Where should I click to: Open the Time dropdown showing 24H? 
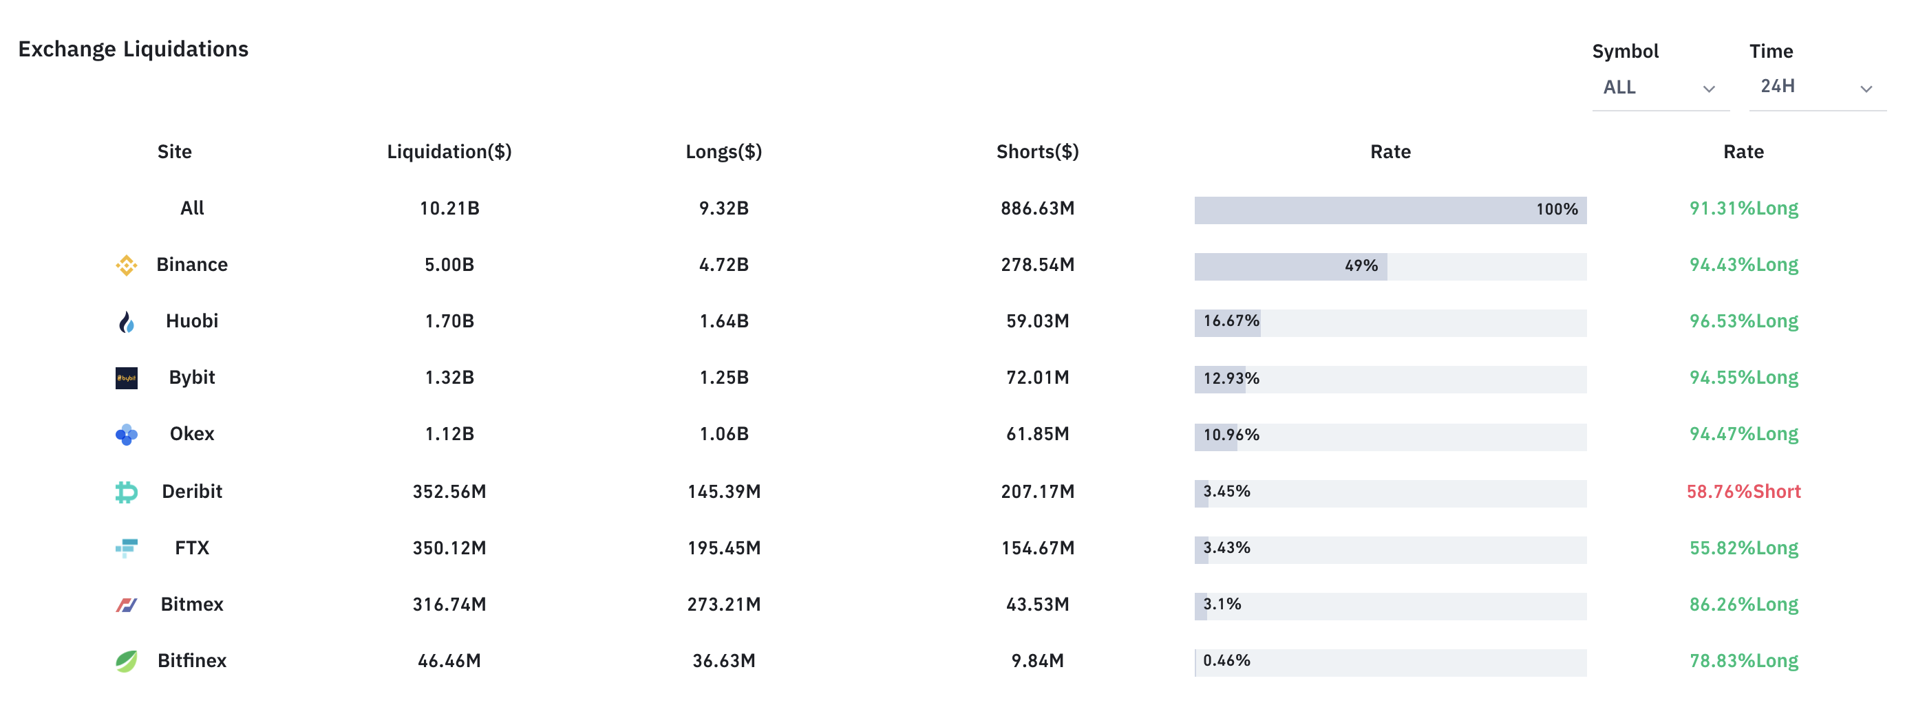coord(1817,88)
